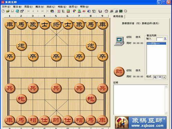The height and width of the screenshot is (129, 172).
Task: Select the black 象 on file 3
Action: click(33, 24)
